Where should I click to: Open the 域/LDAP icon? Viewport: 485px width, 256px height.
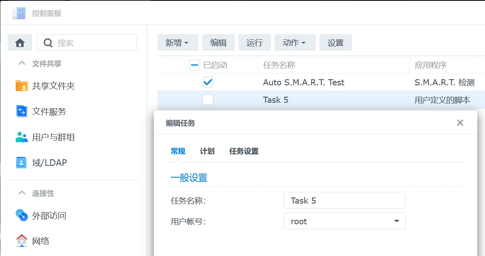pyautogui.click(x=21, y=163)
